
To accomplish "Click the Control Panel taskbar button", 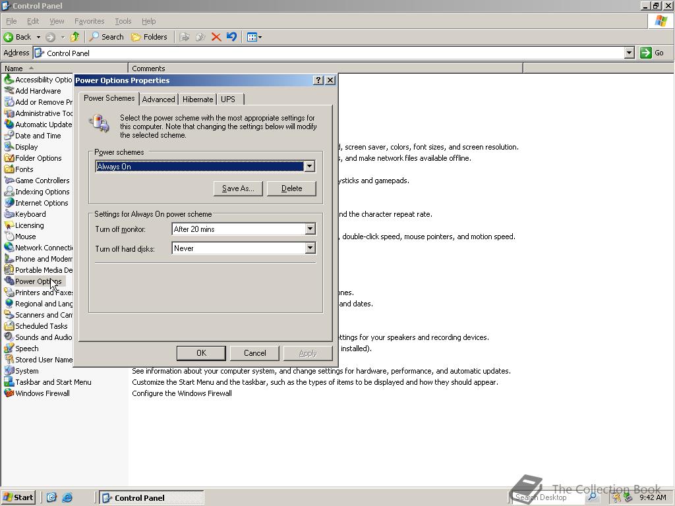I will click(x=152, y=498).
